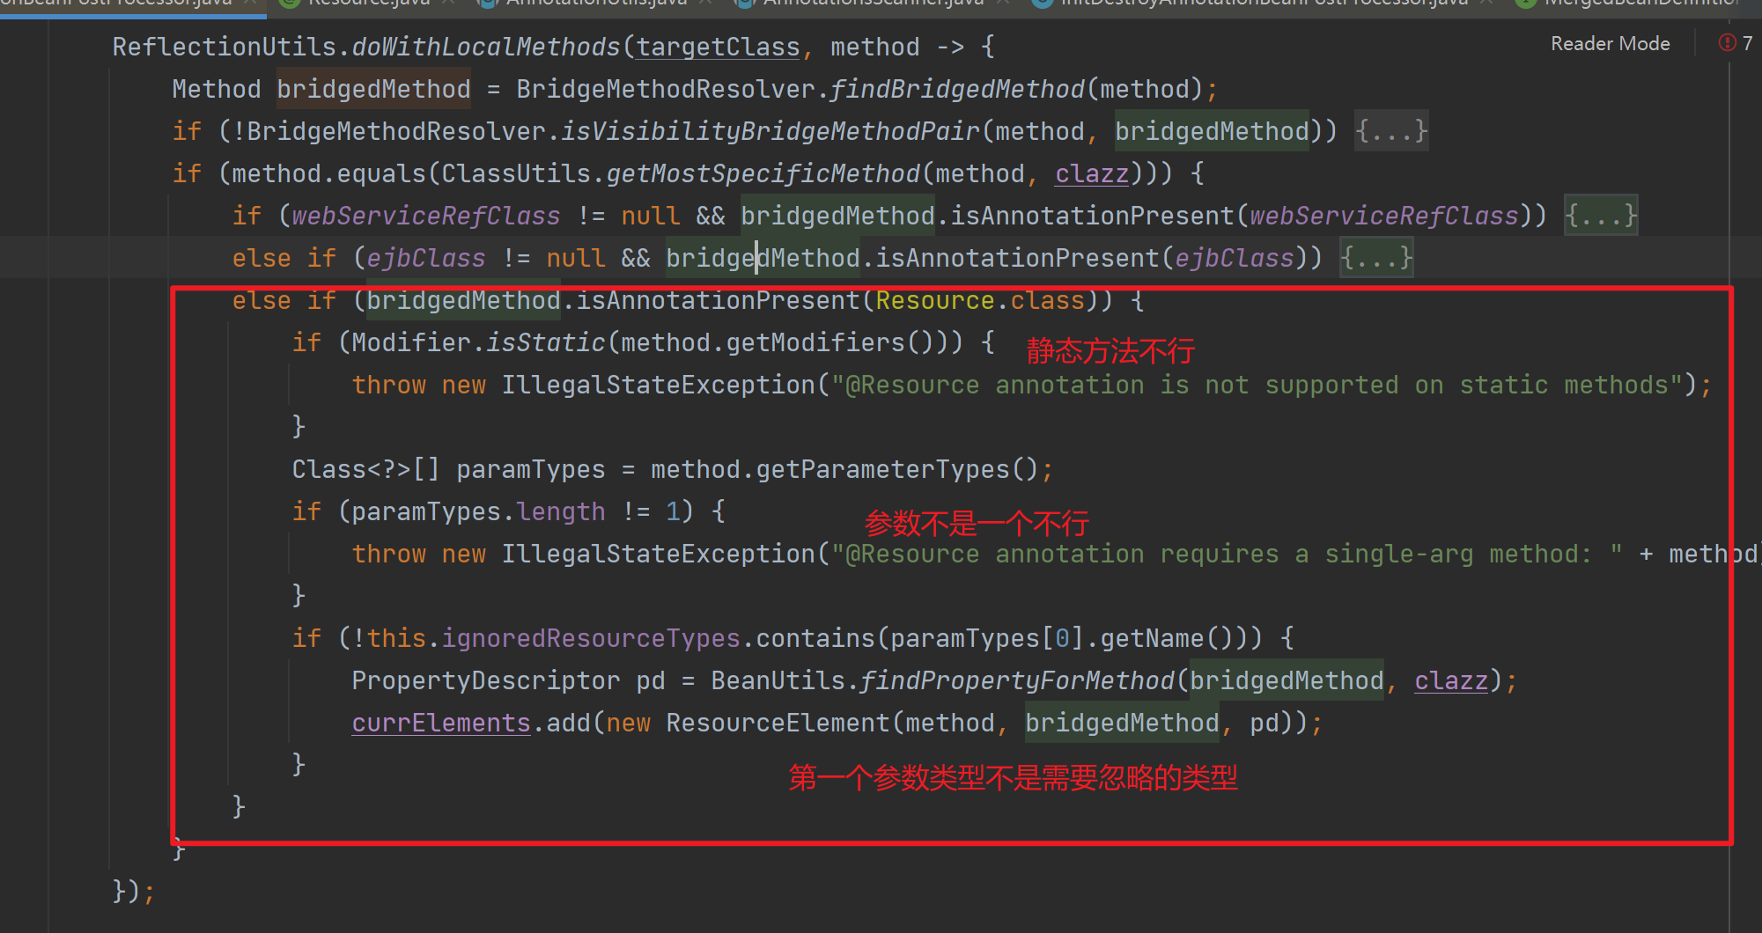
Task: Click the Modifier class name
Action: [411, 342]
